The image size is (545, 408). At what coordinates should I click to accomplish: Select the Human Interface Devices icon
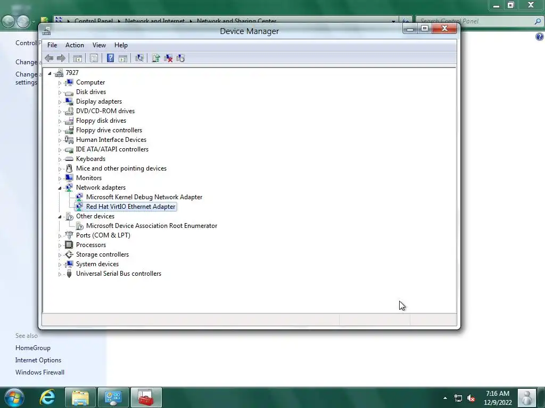click(69, 140)
